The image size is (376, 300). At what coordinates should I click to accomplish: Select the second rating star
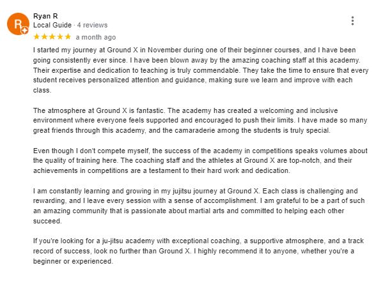pos(44,36)
